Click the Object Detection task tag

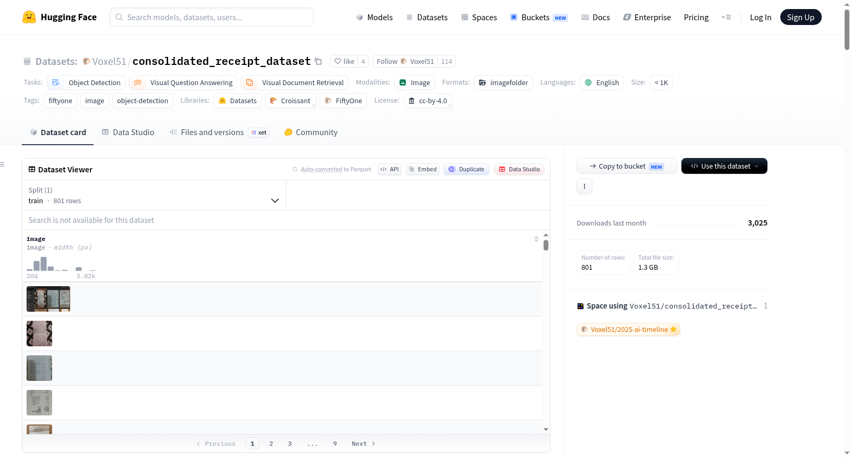(x=86, y=82)
